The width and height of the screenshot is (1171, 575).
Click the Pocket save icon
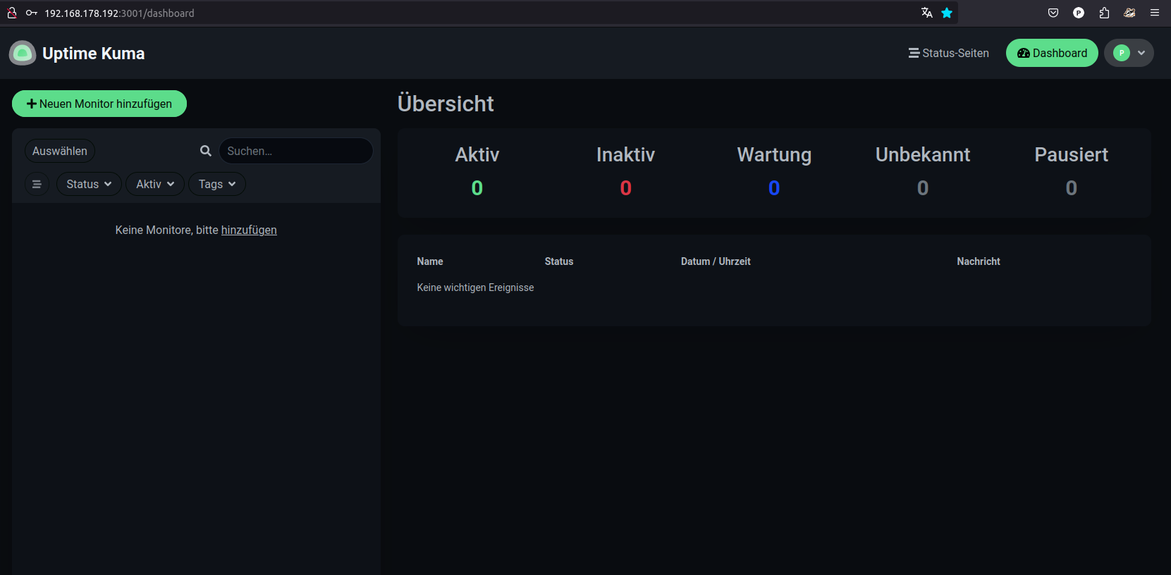coord(1053,13)
